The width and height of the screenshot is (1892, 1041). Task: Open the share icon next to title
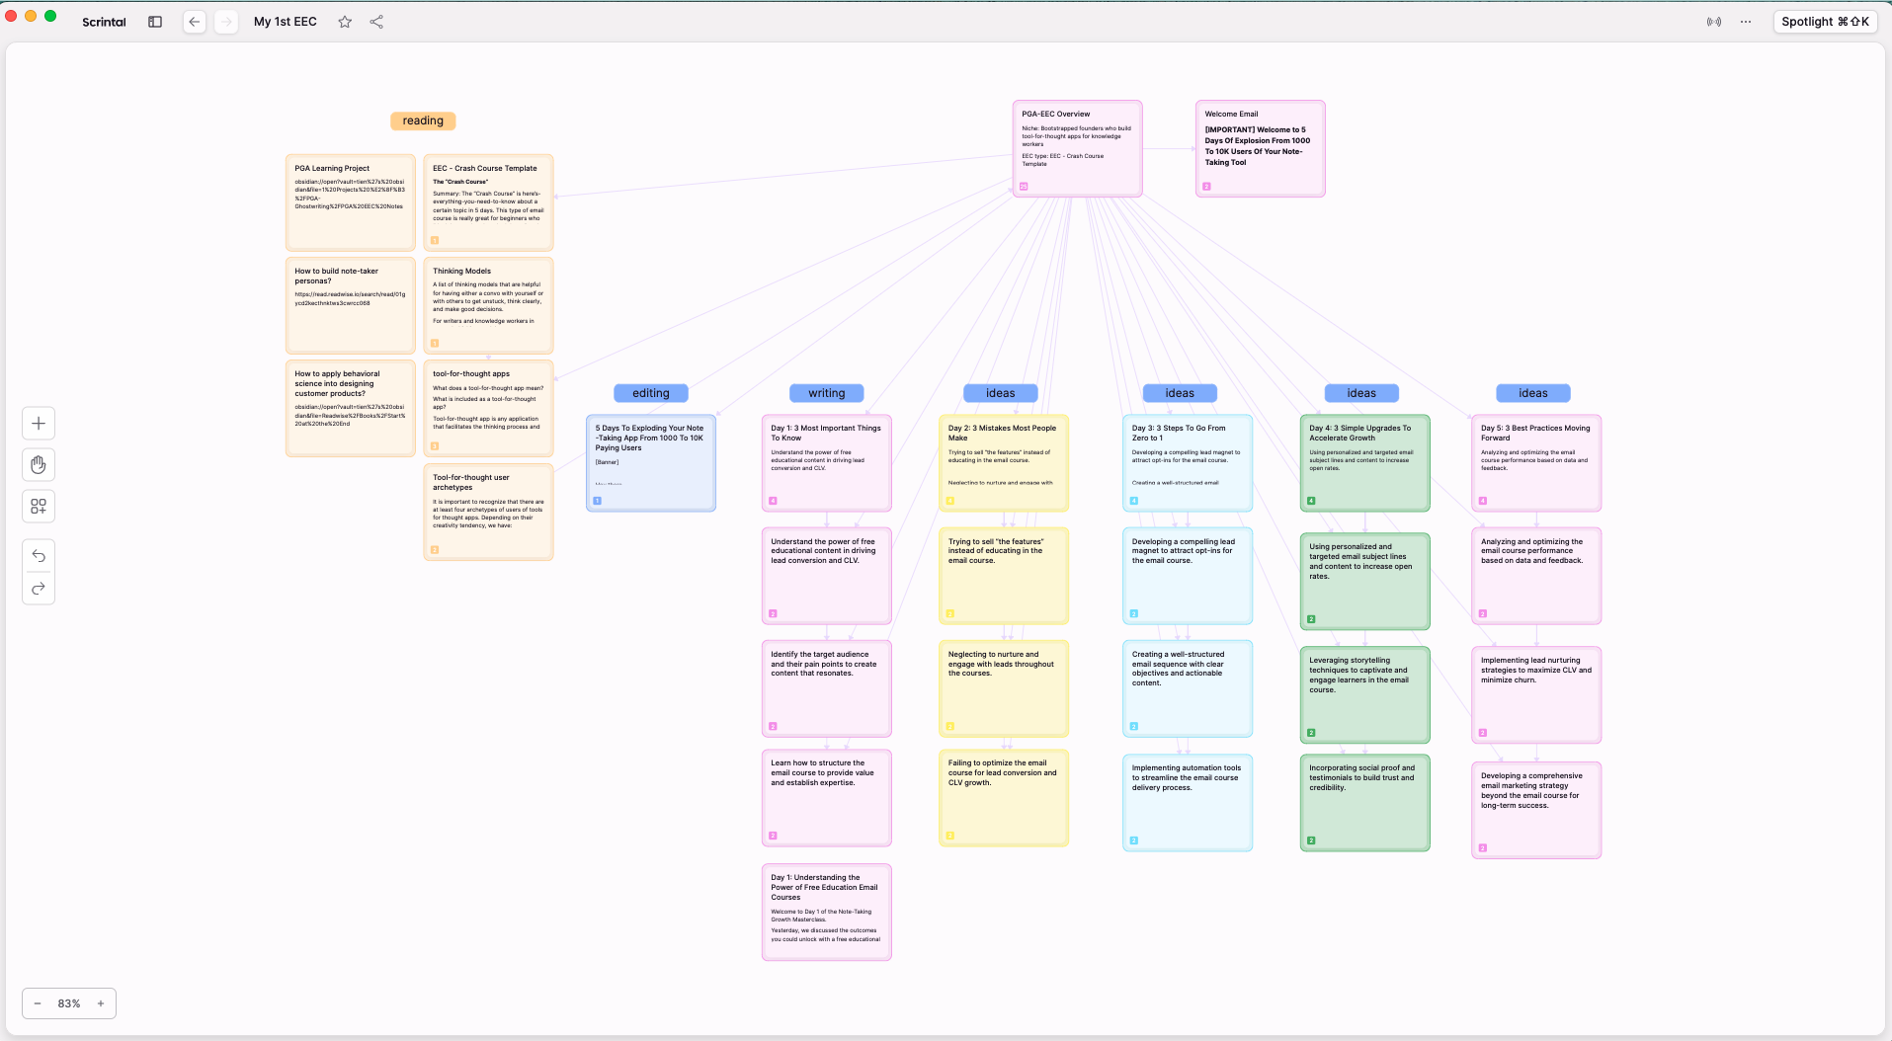(376, 22)
